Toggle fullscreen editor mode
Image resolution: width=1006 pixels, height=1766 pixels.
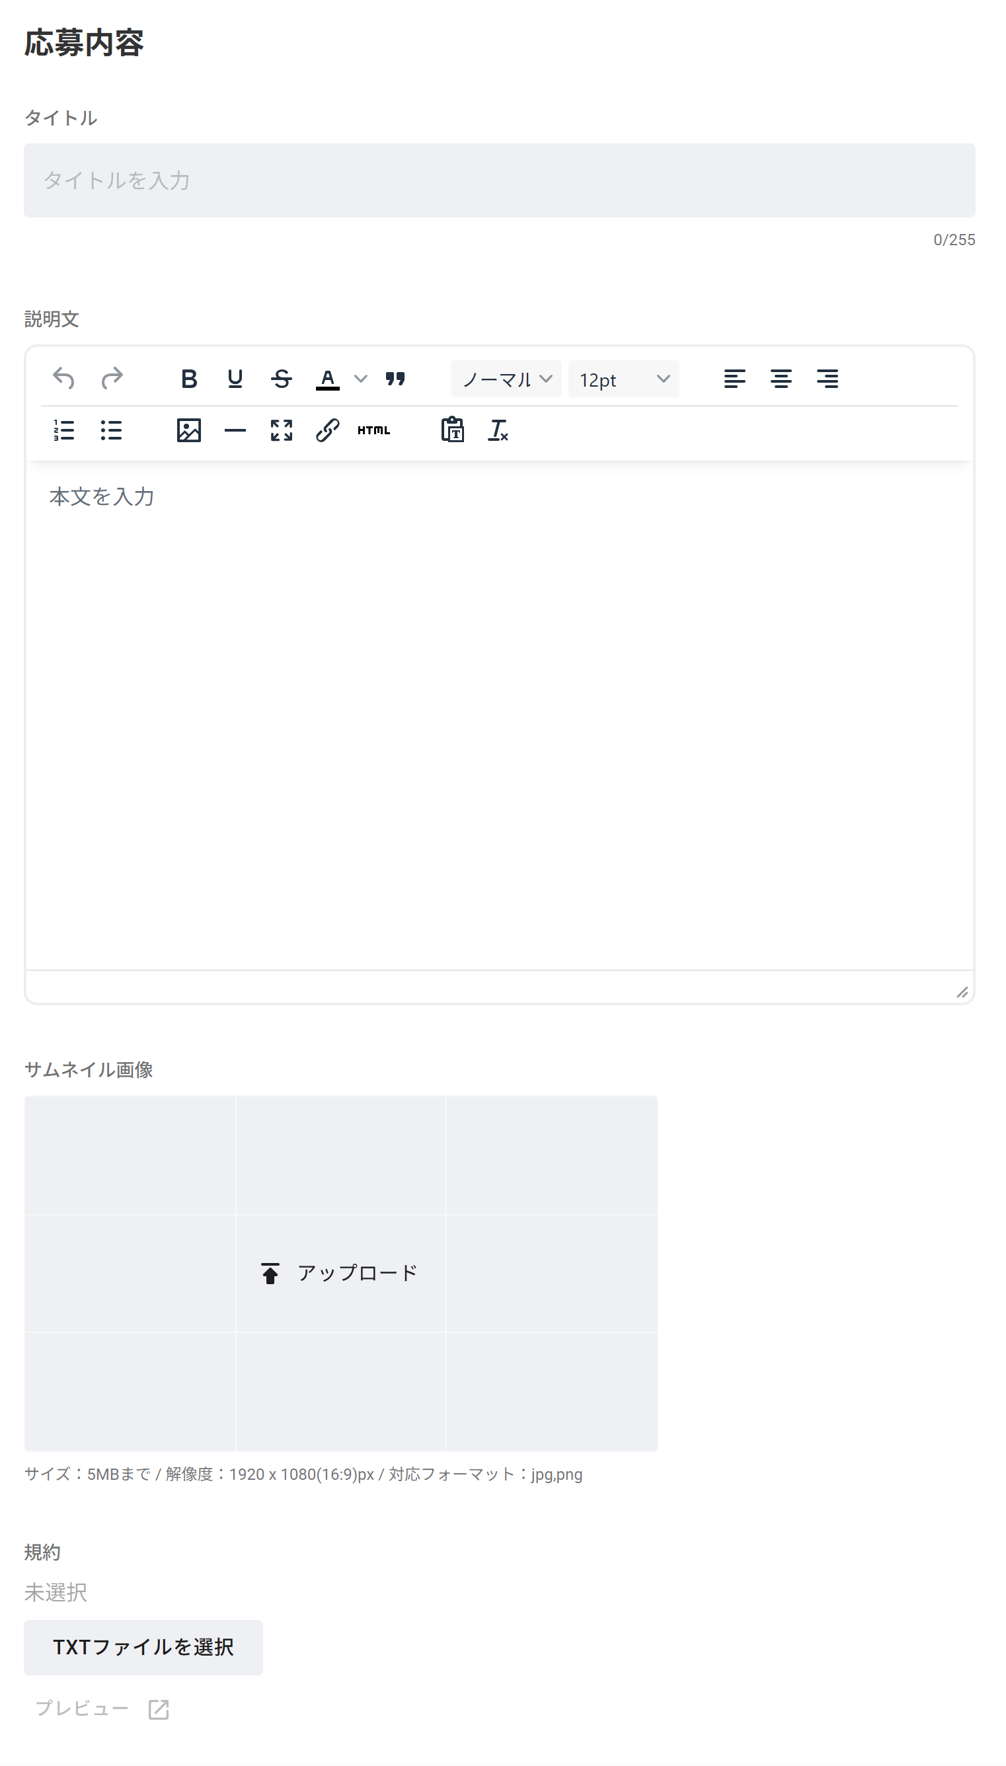pyautogui.click(x=281, y=431)
